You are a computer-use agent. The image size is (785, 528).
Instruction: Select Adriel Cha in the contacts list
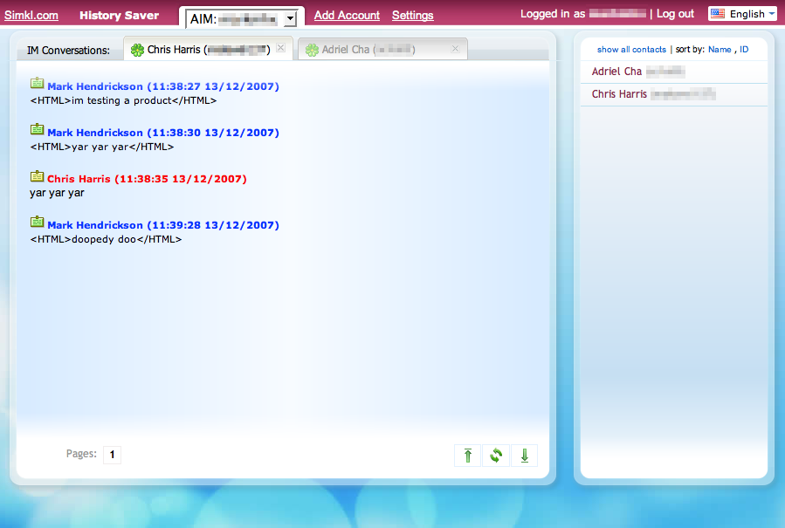click(616, 72)
